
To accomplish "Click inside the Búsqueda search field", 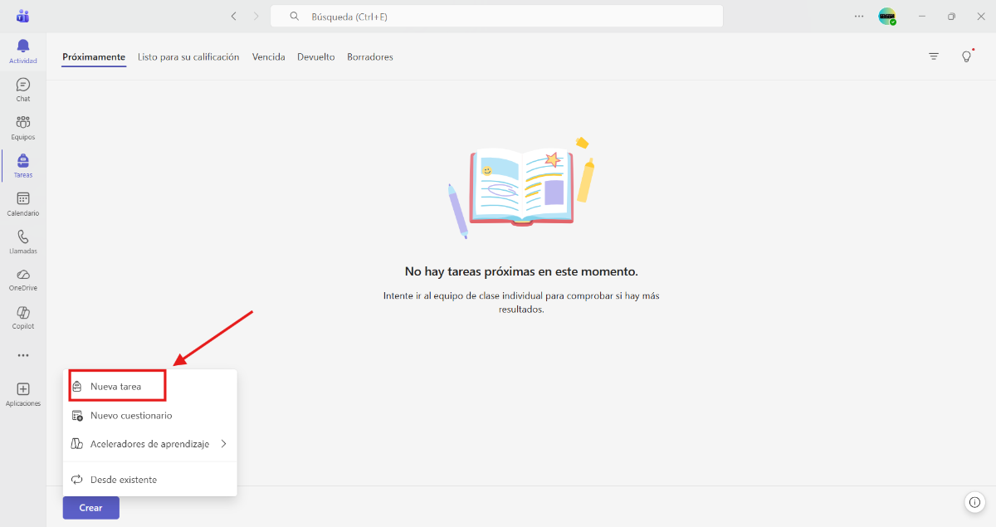I will (497, 16).
